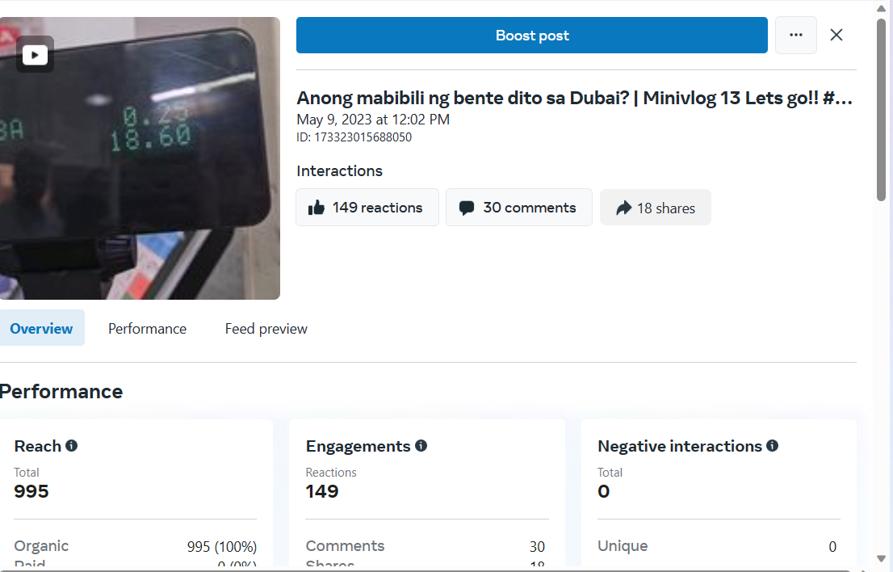Switch to the Performance tab
The image size is (893, 572).
coord(148,329)
